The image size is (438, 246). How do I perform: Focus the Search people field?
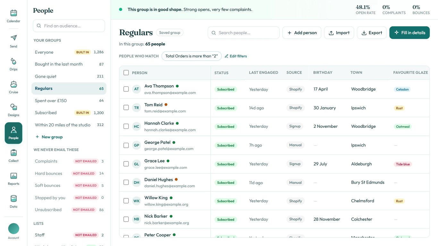244,33
